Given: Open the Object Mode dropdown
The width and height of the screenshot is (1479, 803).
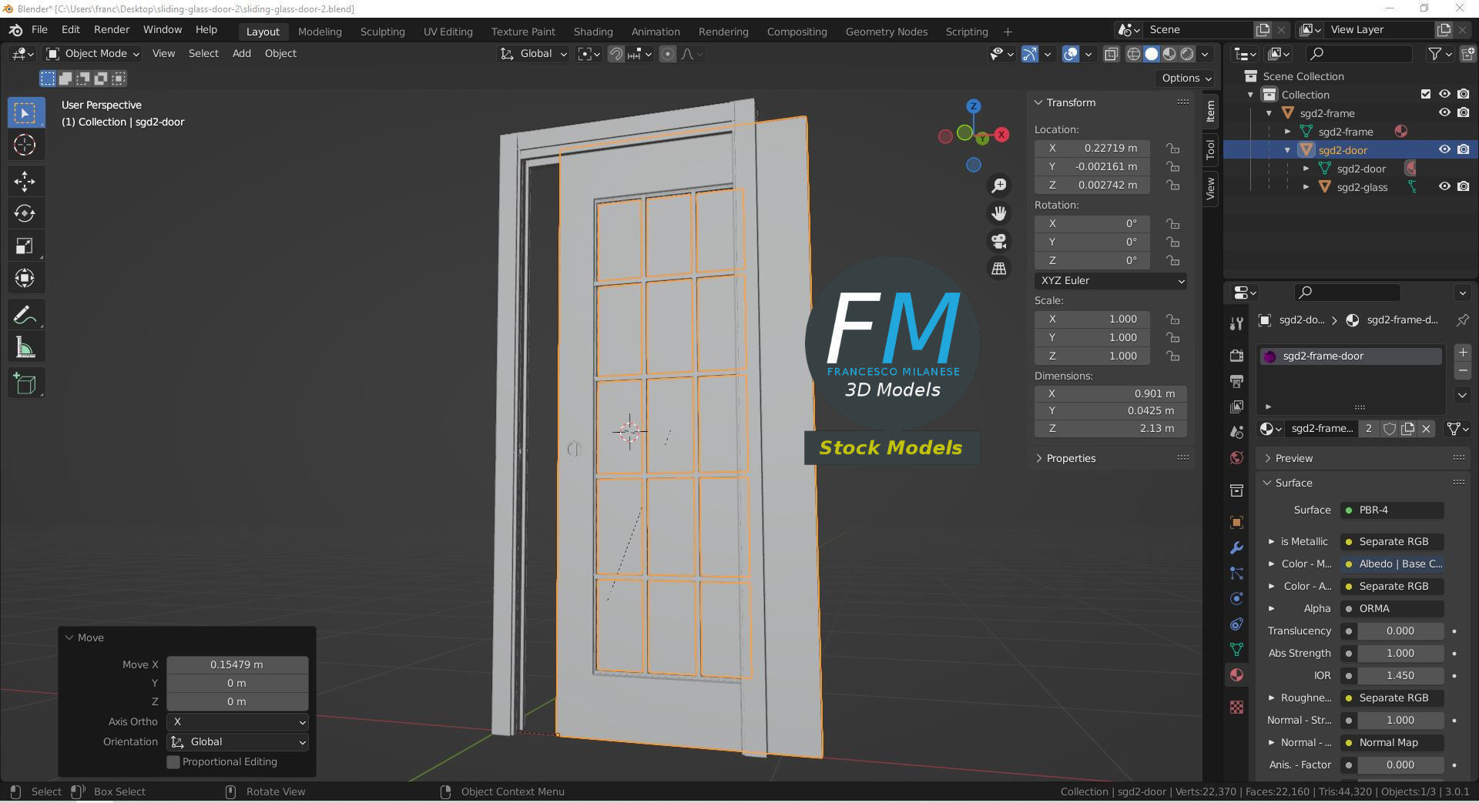Looking at the screenshot, I should (x=93, y=53).
